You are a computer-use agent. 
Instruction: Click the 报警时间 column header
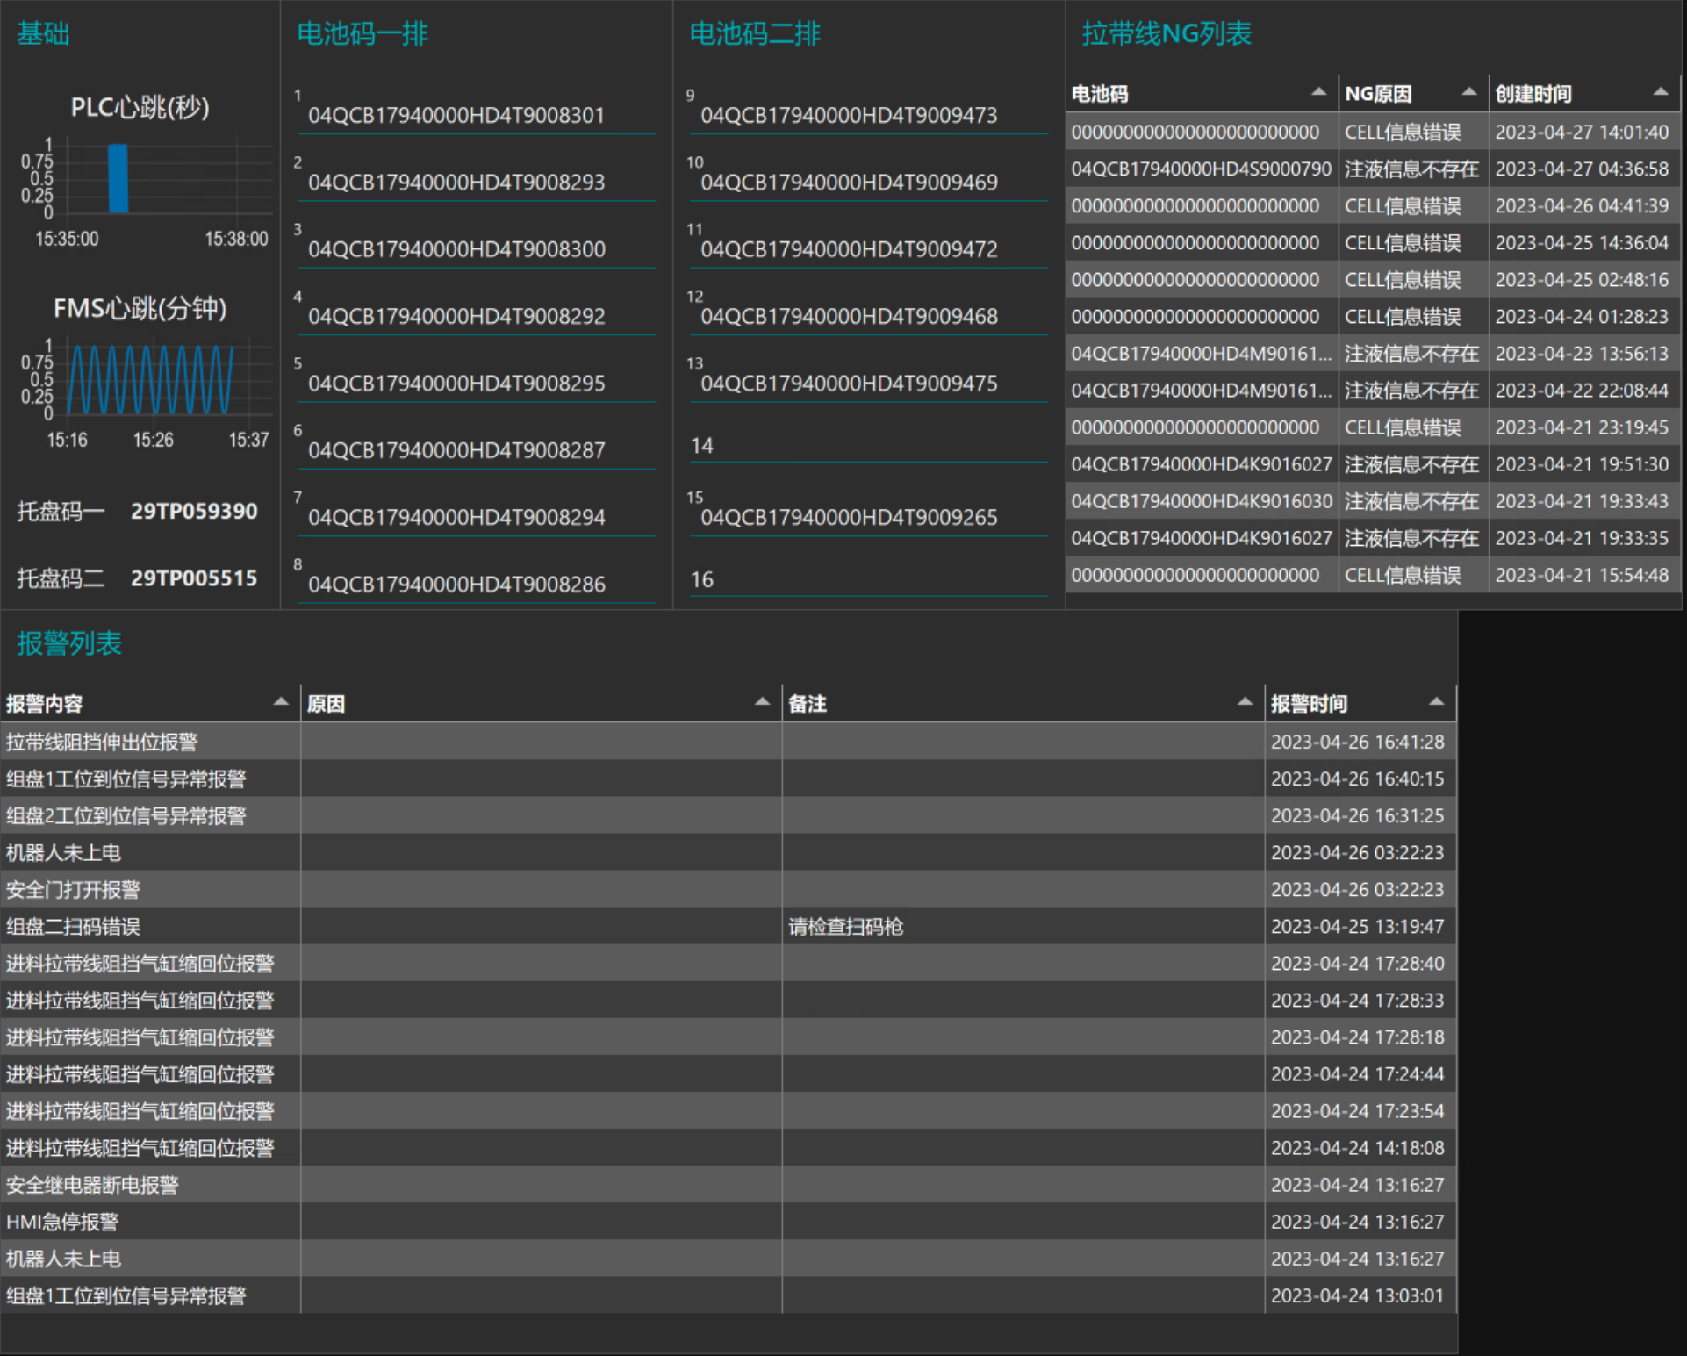(1309, 704)
